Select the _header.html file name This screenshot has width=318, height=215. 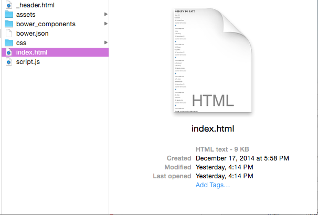(x=35, y=5)
